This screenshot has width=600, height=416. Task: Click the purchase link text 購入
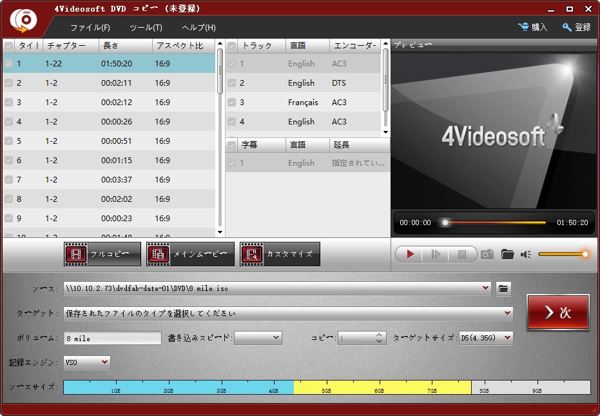point(539,27)
